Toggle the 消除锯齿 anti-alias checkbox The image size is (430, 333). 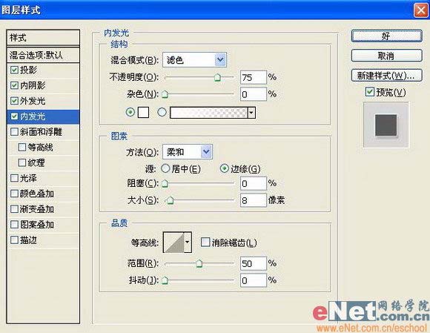205,243
